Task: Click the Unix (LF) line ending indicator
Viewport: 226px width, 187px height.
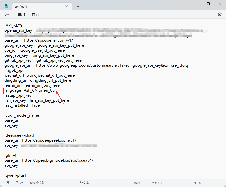Action: 156,183
